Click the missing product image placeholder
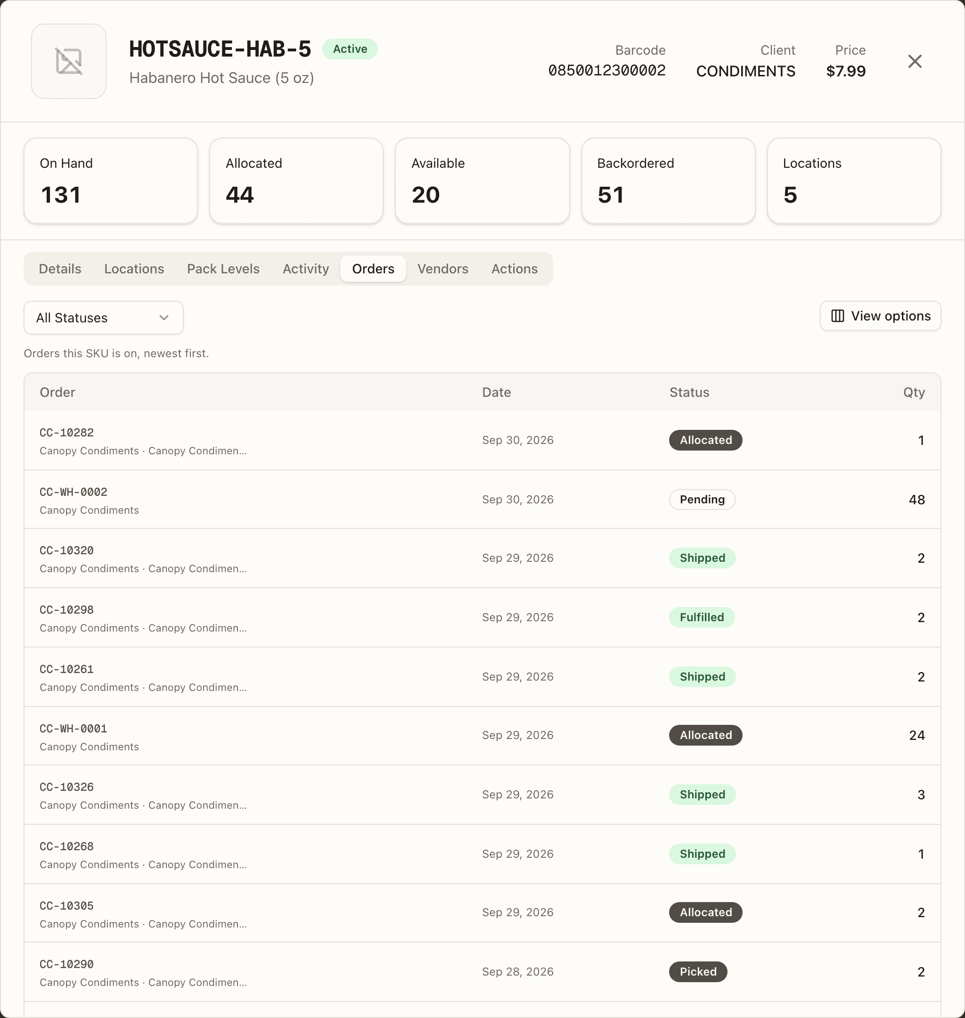 coord(68,61)
